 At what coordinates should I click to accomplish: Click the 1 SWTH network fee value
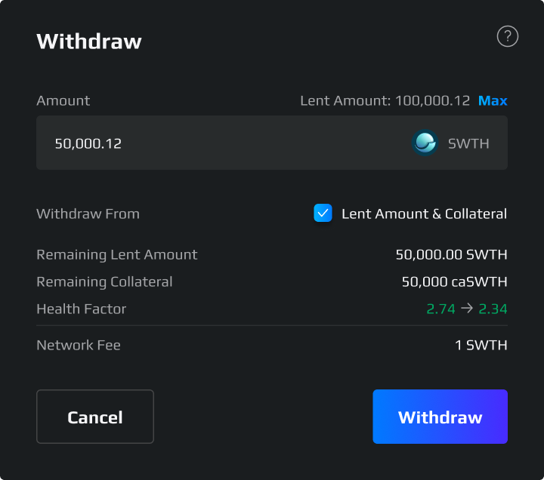(481, 345)
